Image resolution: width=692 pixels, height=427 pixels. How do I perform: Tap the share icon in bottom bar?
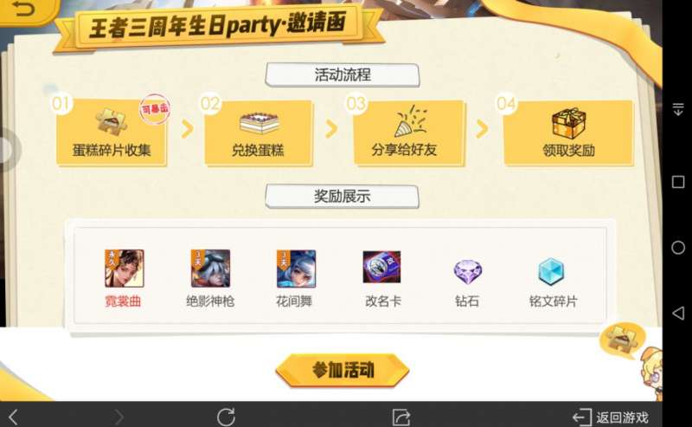coord(401,417)
